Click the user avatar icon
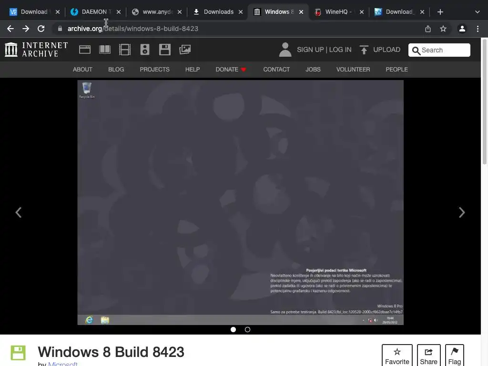Image resolution: width=488 pixels, height=366 pixels. (285, 50)
